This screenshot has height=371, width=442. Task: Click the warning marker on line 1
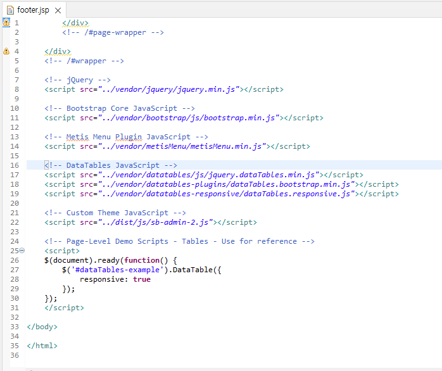pyautogui.click(x=6, y=23)
